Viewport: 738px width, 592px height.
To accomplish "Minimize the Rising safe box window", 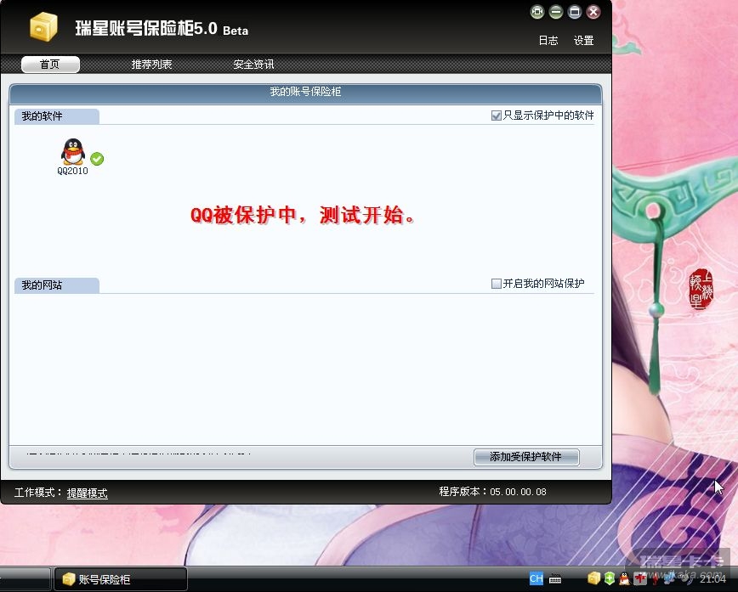I will click(x=556, y=12).
